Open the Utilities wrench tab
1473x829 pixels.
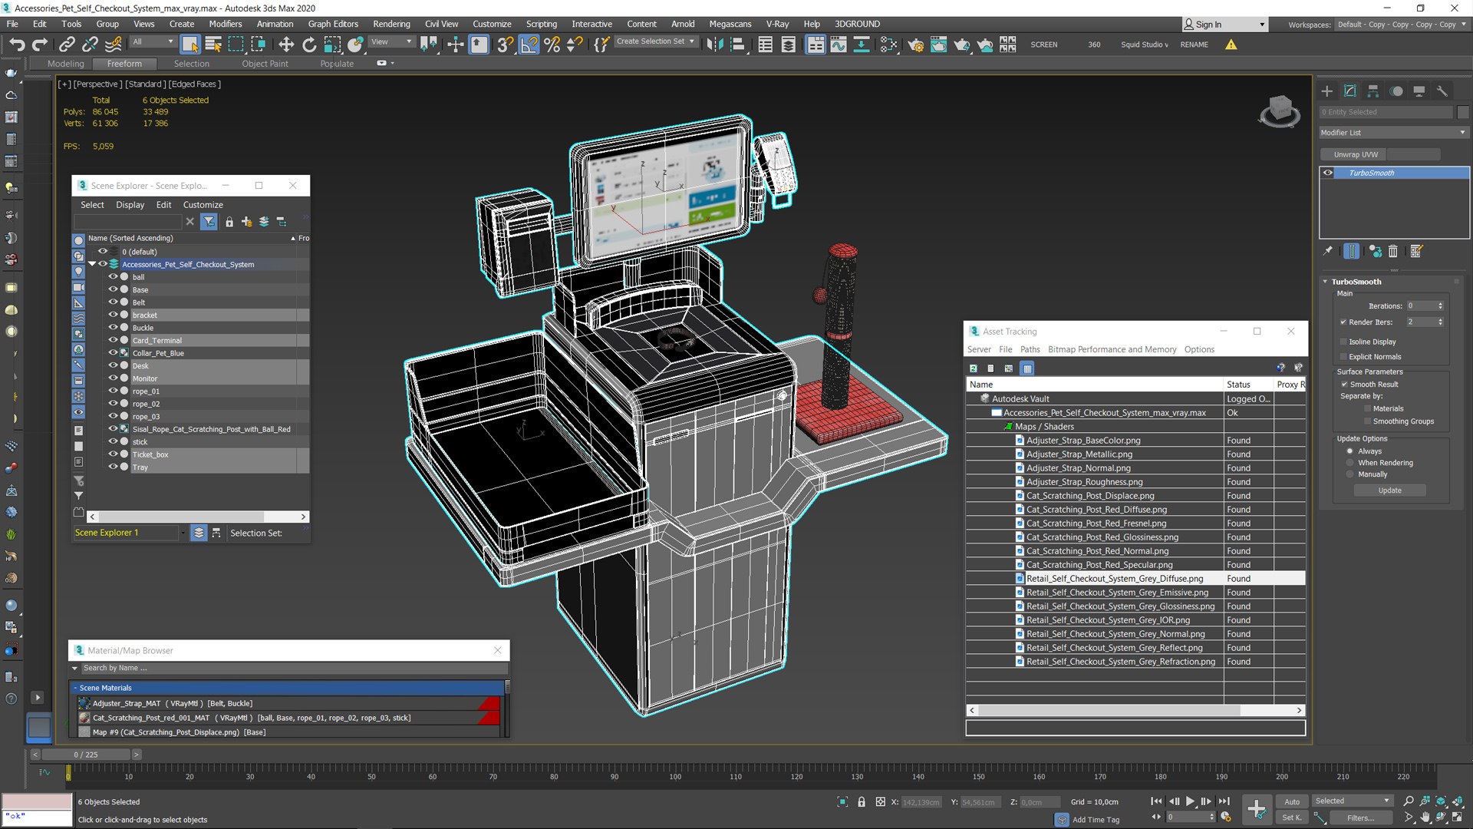[x=1442, y=91]
